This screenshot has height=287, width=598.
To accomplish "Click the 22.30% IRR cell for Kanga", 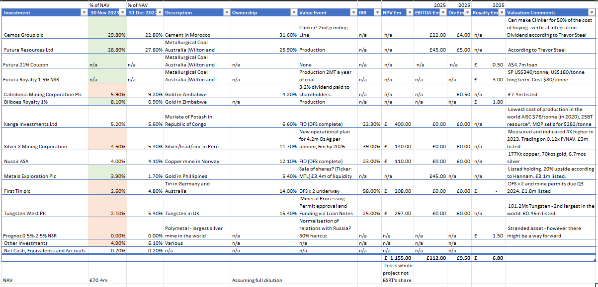I will [x=369, y=117].
